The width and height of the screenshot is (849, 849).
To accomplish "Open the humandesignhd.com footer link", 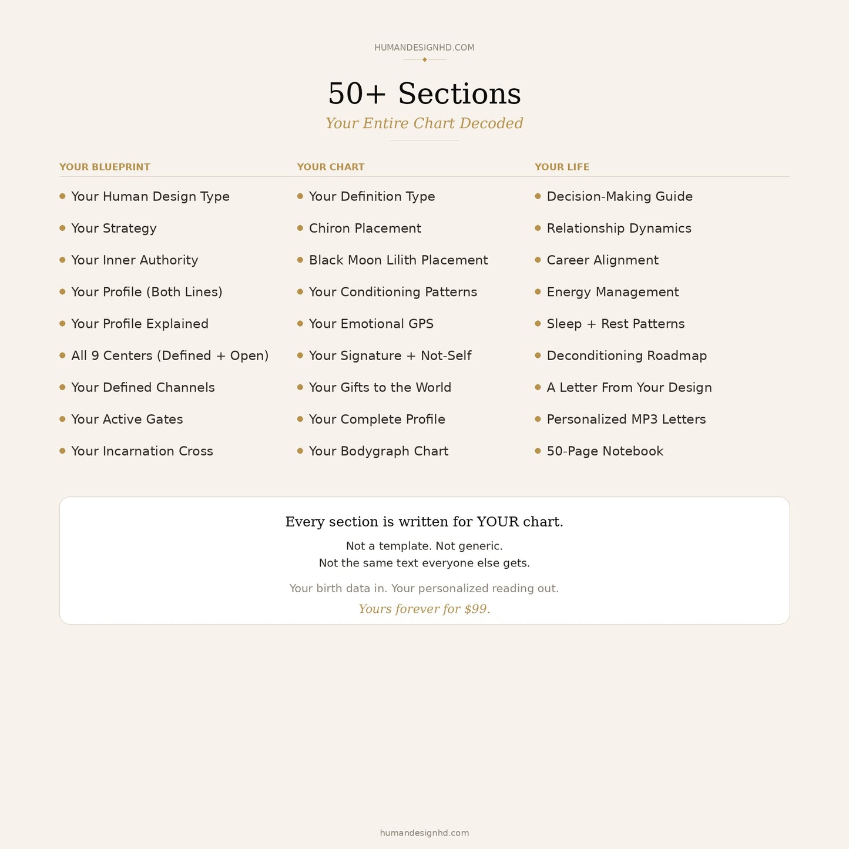I will [x=424, y=833].
